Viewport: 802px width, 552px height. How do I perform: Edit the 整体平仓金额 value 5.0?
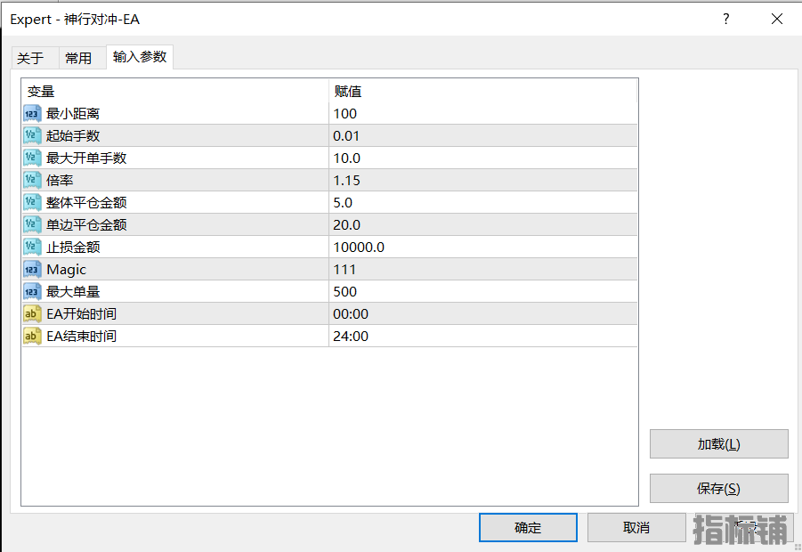coord(482,203)
